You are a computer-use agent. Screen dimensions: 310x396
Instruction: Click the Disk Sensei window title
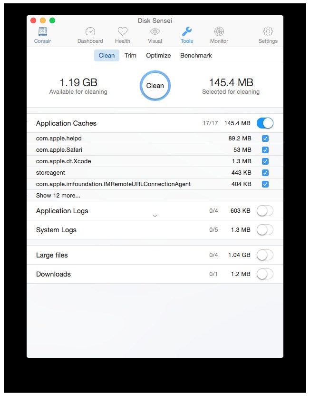pos(155,21)
